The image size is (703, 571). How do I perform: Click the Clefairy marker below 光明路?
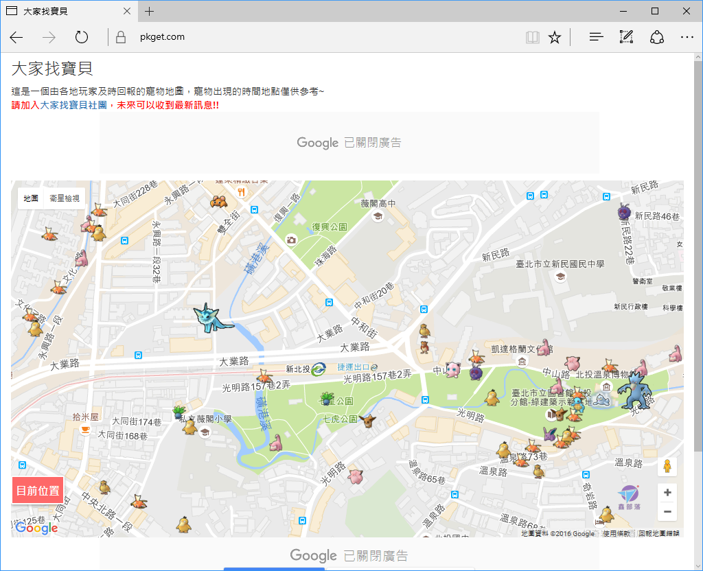[356, 476]
